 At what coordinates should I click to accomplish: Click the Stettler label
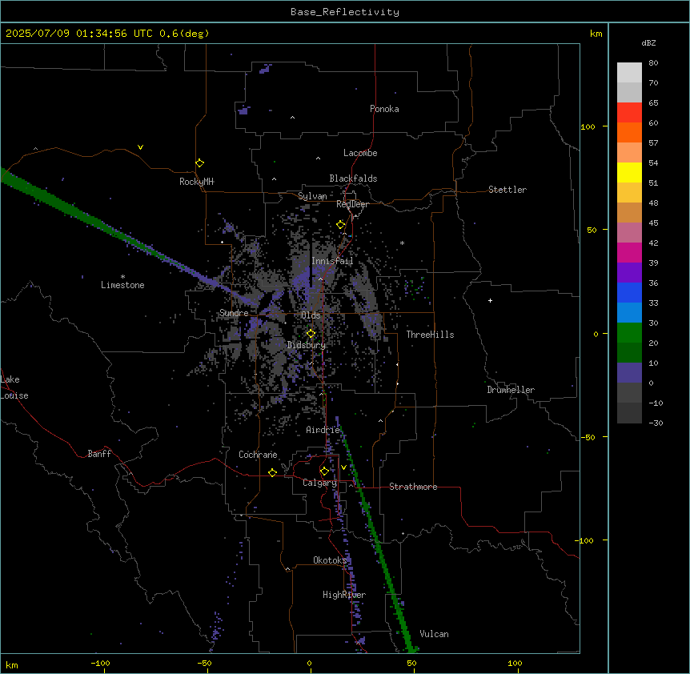507,190
